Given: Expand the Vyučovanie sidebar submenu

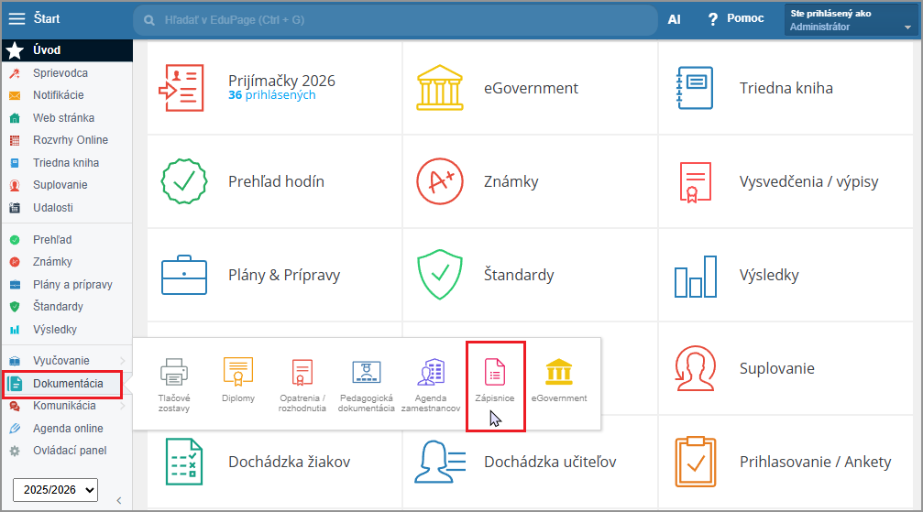Looking at the screenshot, I should (122, 361).
